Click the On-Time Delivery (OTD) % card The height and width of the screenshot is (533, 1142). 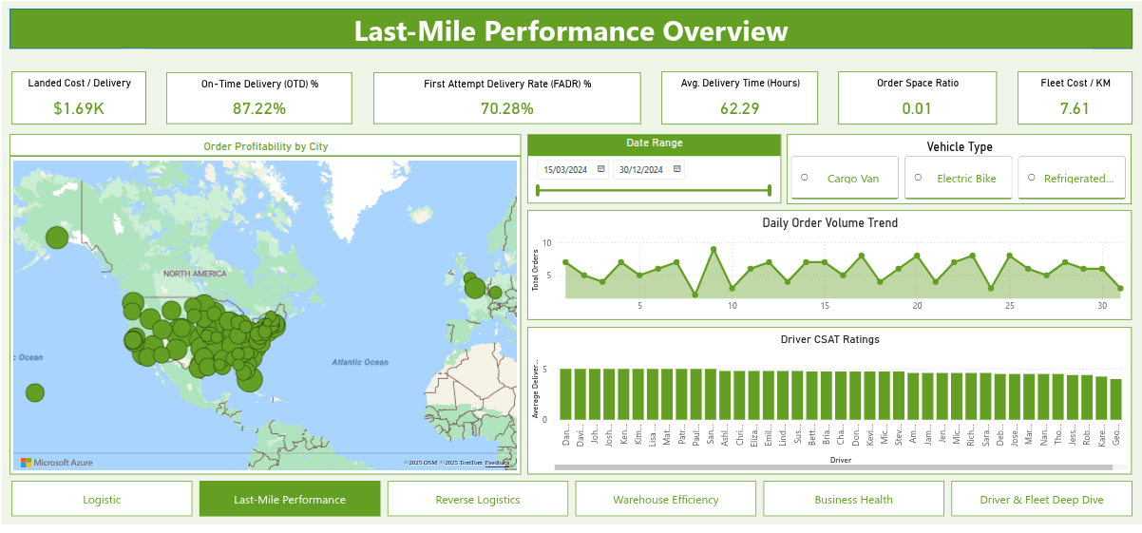(259, 98)
